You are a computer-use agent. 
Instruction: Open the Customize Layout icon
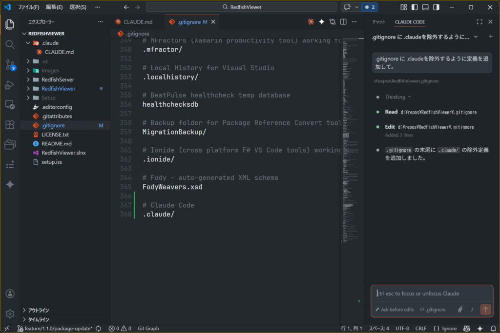click(404, 7)
